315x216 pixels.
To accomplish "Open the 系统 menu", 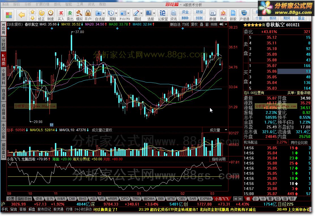I will [5, 4].
